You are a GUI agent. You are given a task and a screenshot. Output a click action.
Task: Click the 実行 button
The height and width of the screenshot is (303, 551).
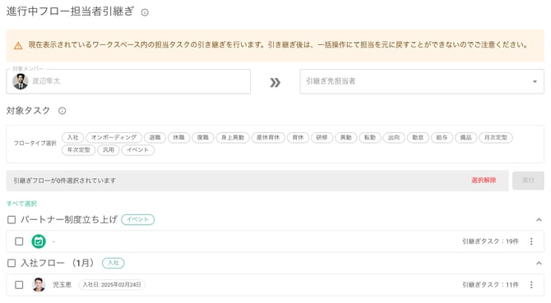coord(528,181)
